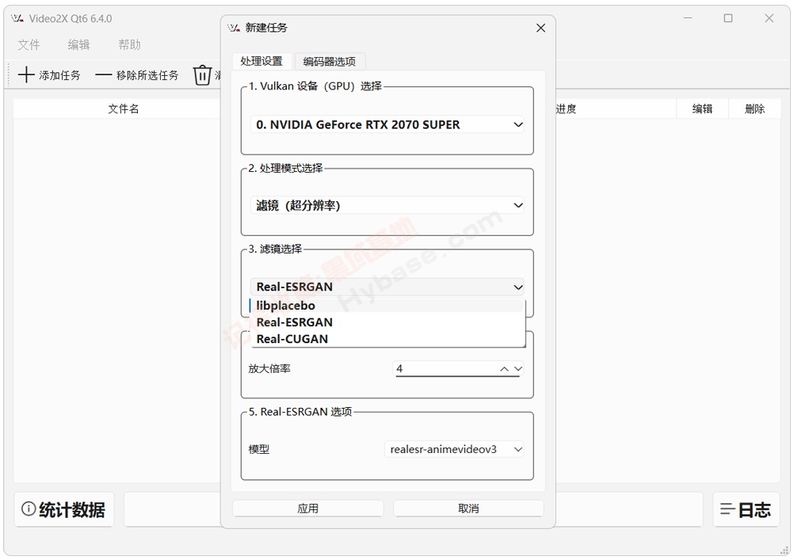
Task: Increase the scale factor with the up arrow
Action: coord(504,368)
